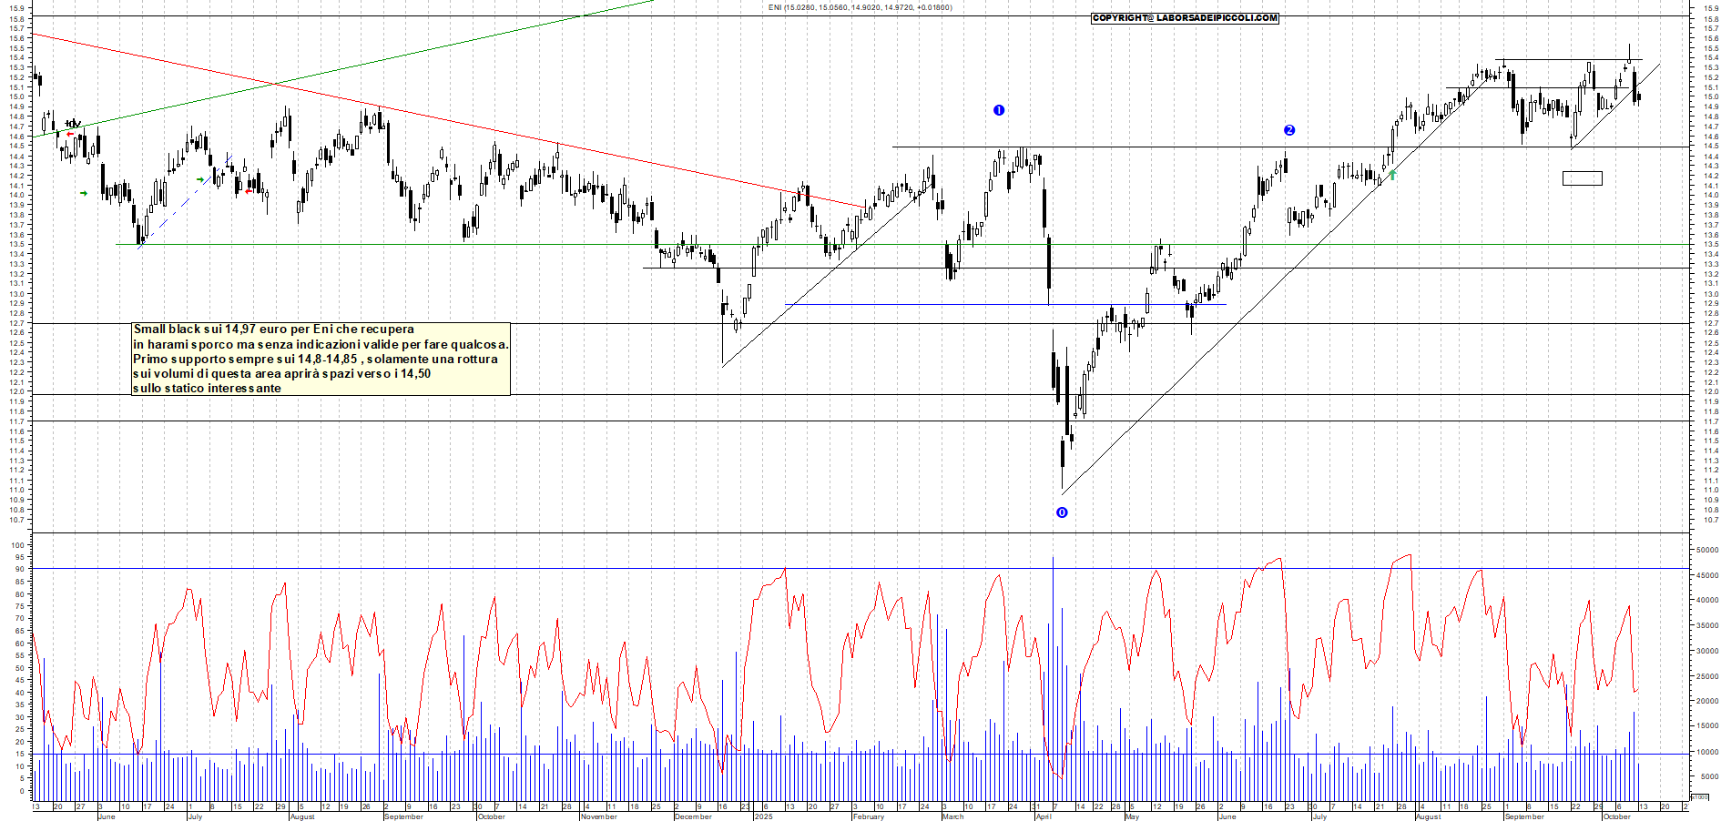1721x821 pixels.
Task: Select the April label on the time axis
Action: coord(1044,816)
